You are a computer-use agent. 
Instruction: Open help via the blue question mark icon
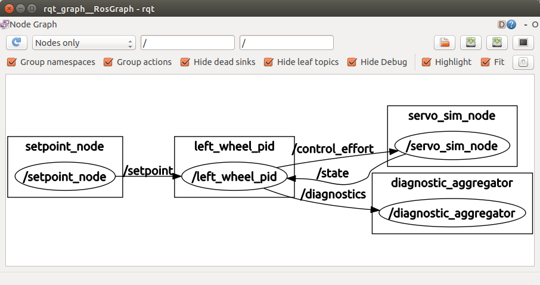tap(511, 24)
